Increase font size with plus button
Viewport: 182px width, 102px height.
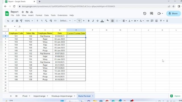click(84, 21)
